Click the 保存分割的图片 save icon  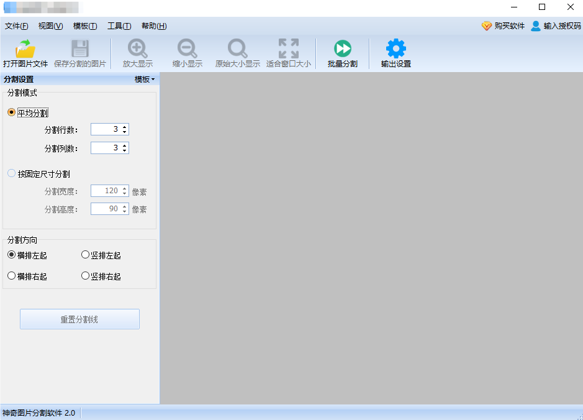pyautogui.click(x=80, y=48)
